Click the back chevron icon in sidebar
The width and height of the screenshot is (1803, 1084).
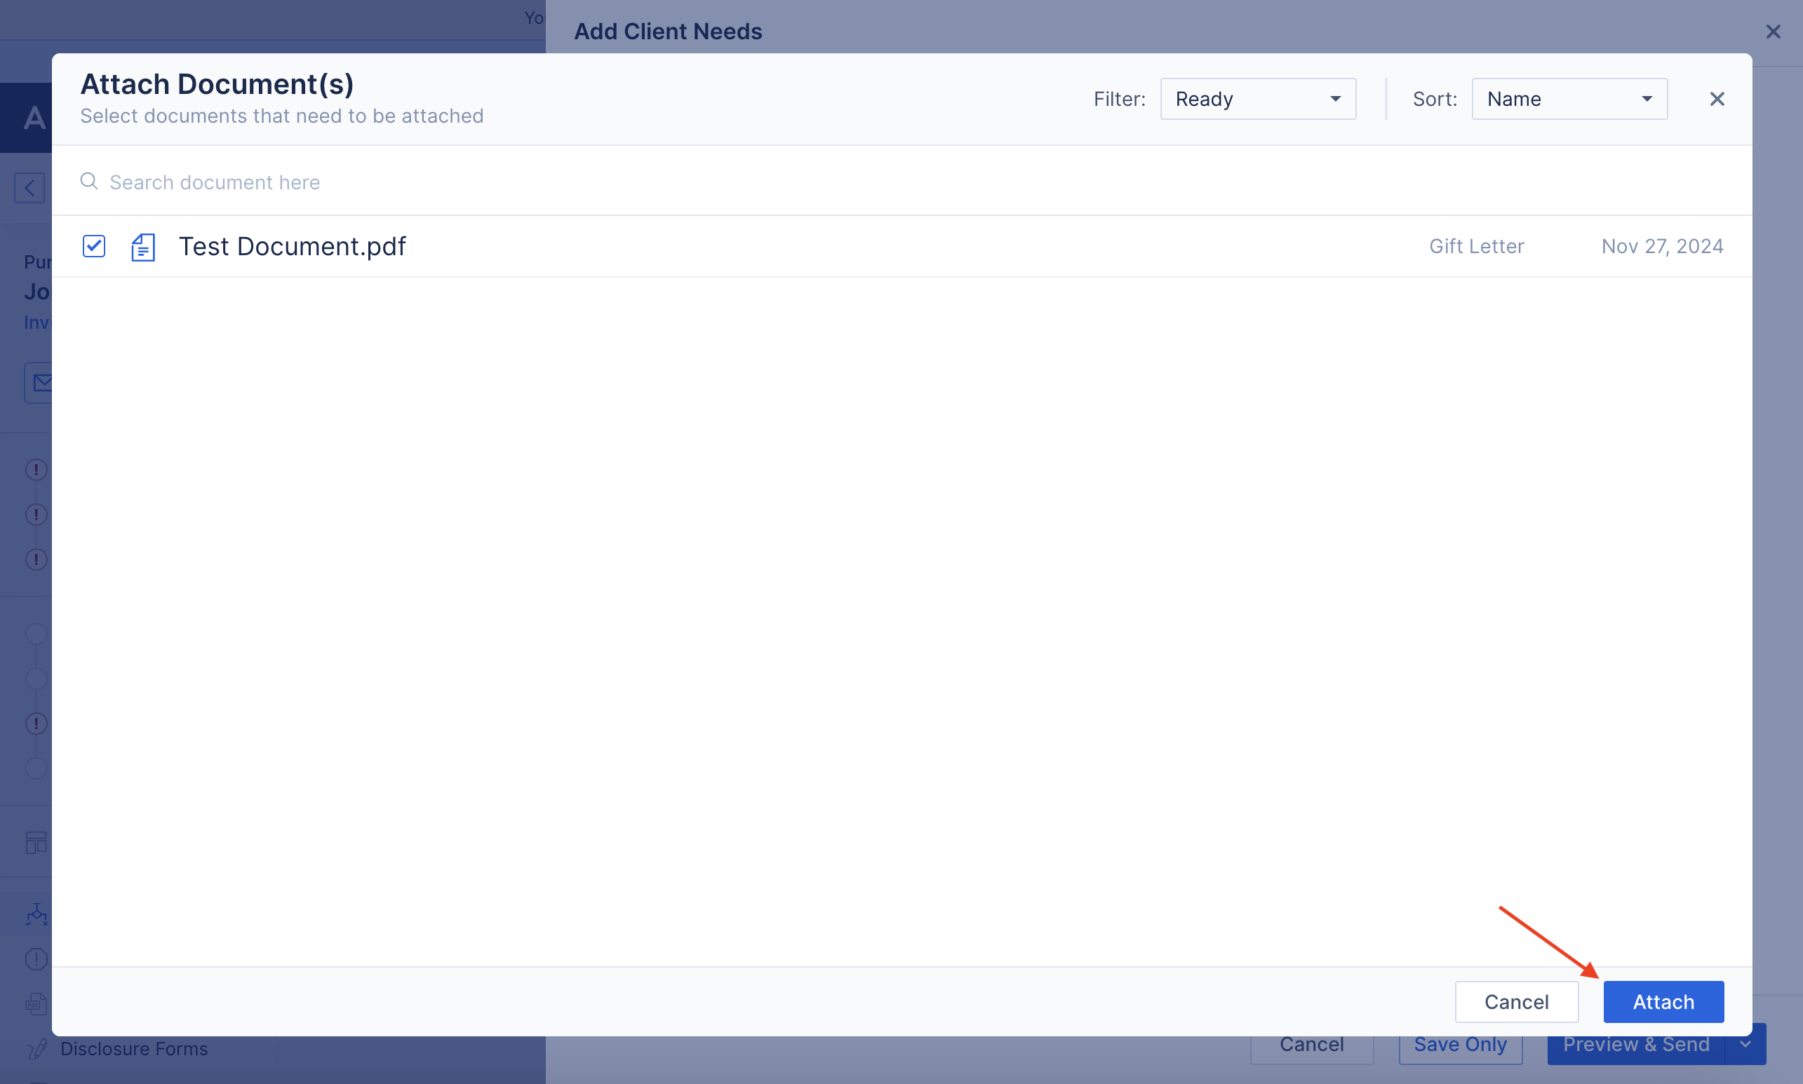[29, 188]
